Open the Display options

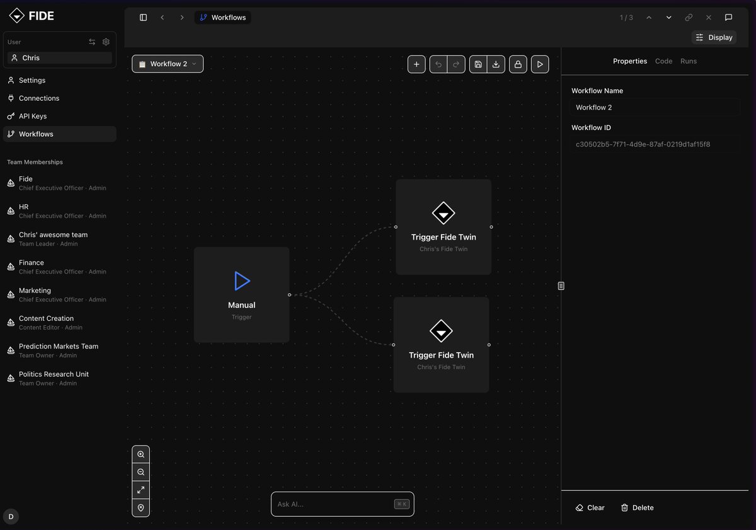pyautogui.click(x=714, y=37)
